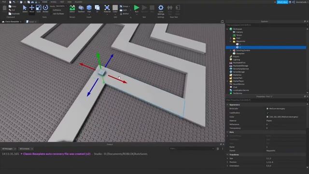Open the FILE menu
Image resolution: width=309 pixels, height=174 pixels.
pos(4,2)
